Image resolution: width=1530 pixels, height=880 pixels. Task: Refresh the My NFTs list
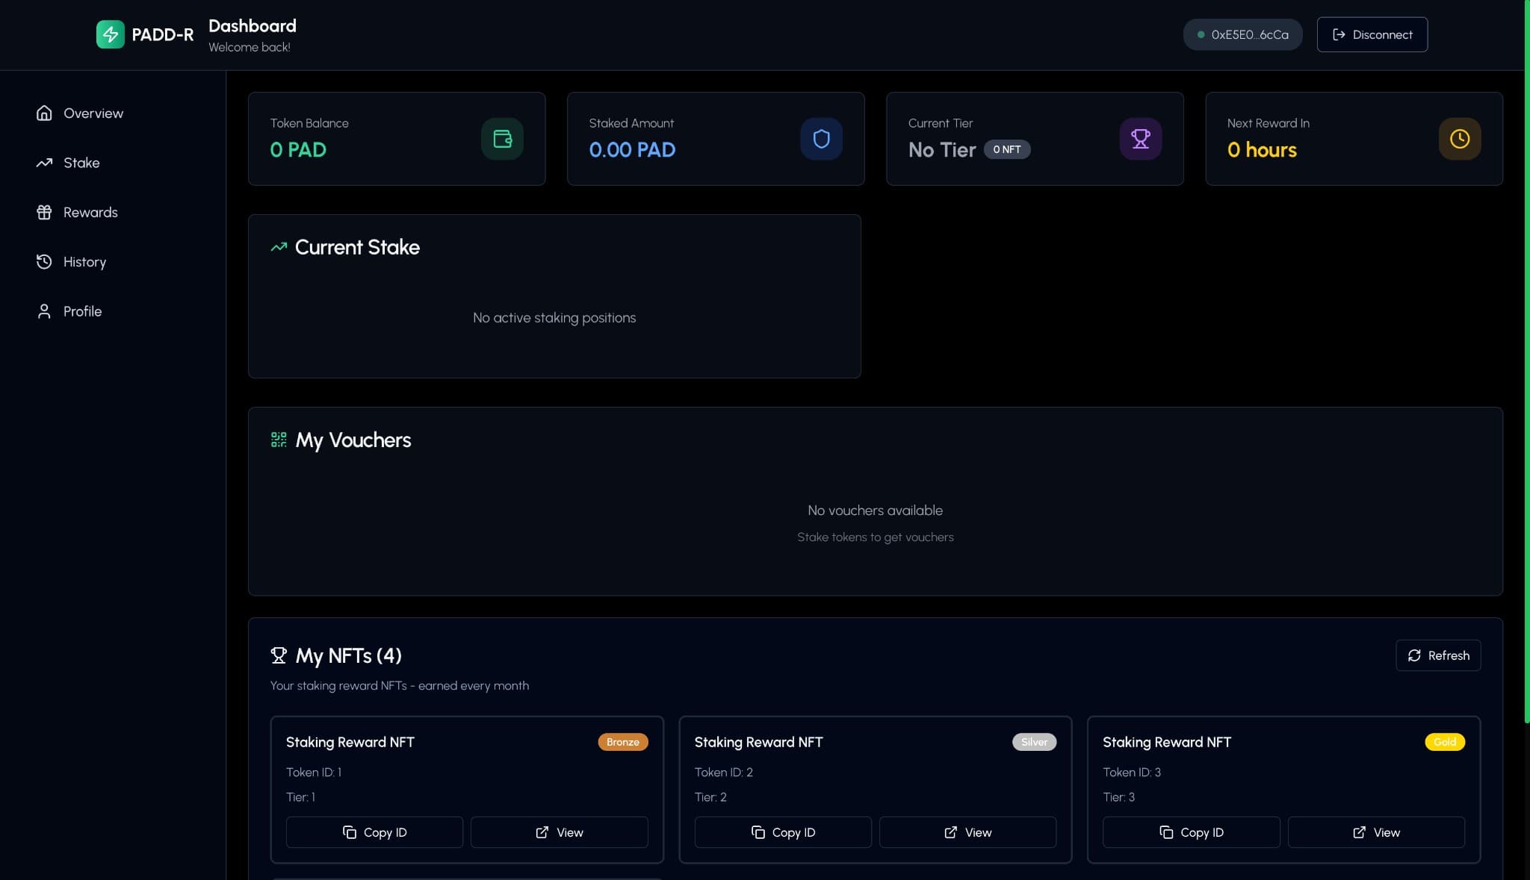1437,655
